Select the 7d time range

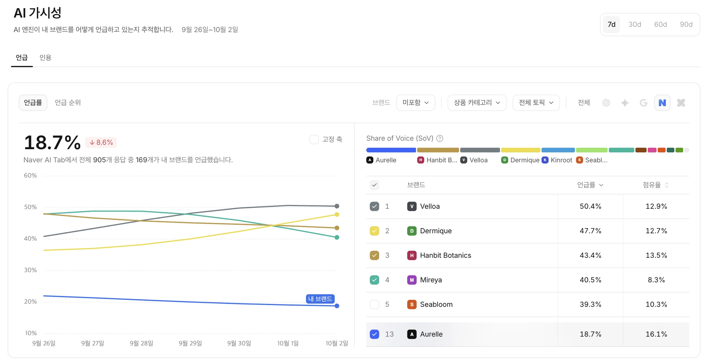pyautogui.click(x=611, y=24)
